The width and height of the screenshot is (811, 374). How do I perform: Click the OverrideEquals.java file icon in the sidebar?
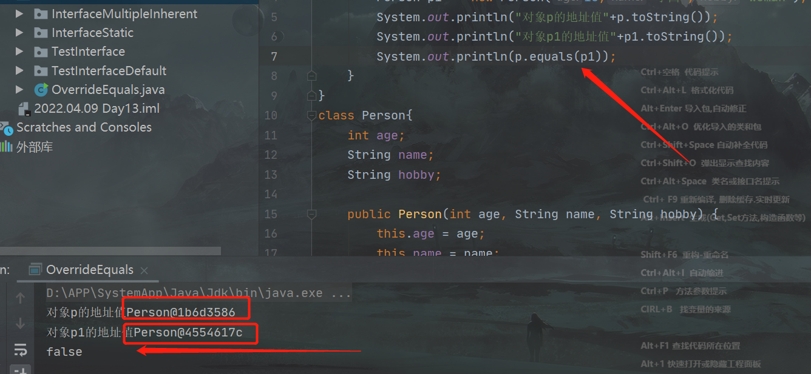(40, 89)
